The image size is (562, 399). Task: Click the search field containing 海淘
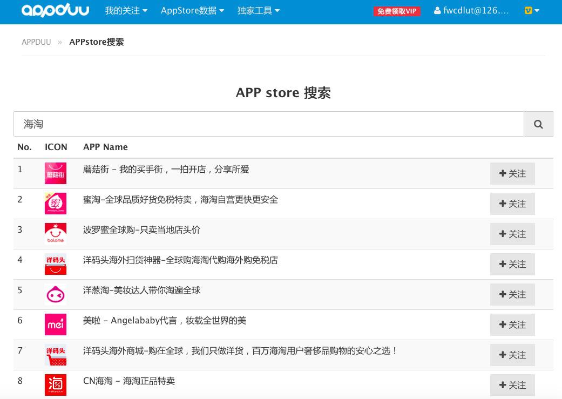click(268, 124)
